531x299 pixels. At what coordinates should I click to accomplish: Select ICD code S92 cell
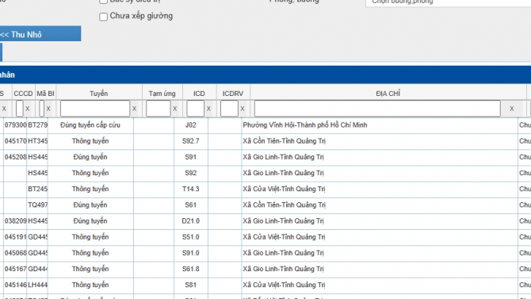point(191,173)
